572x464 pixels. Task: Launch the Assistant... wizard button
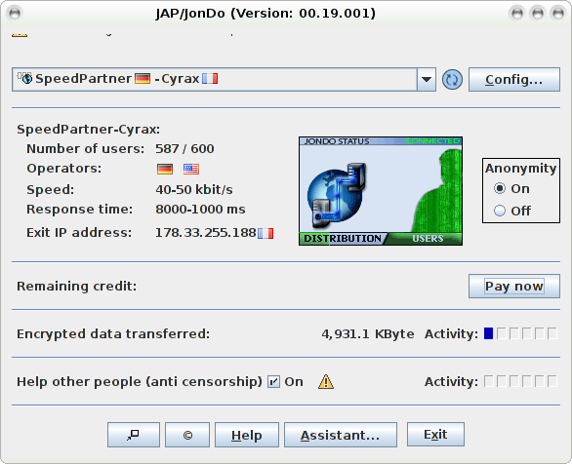click(341, 435)
